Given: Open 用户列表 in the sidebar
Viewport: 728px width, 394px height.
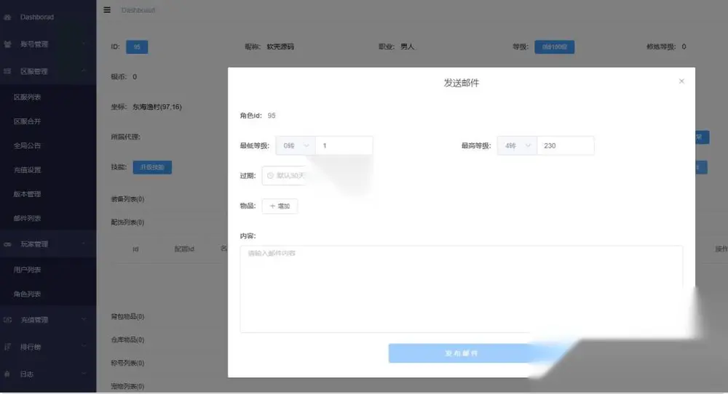Looking at the screenshot, I should pyautogui.click(x=27, y=269).
